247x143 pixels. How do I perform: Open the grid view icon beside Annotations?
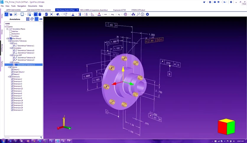[x=28, y=19]
